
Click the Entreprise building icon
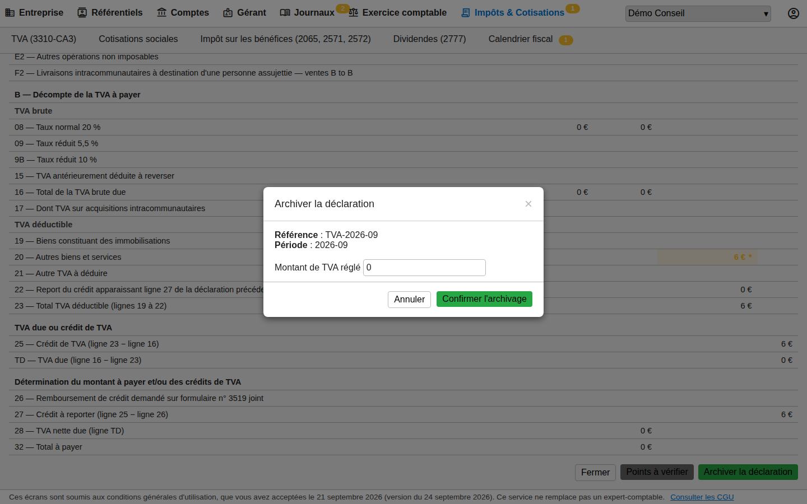[x=10, y=12]
